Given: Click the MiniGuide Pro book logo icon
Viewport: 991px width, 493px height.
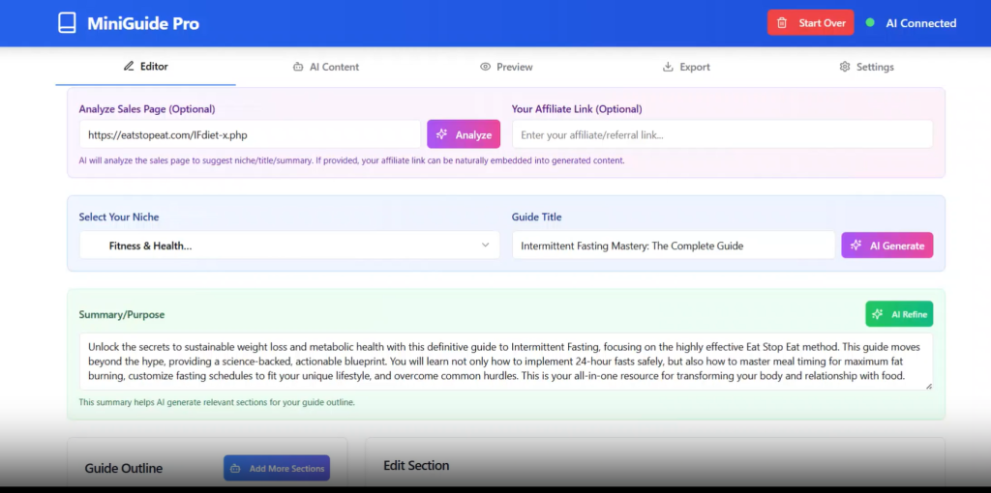Looking at the screenshot, I should click(x=67, y=23).
